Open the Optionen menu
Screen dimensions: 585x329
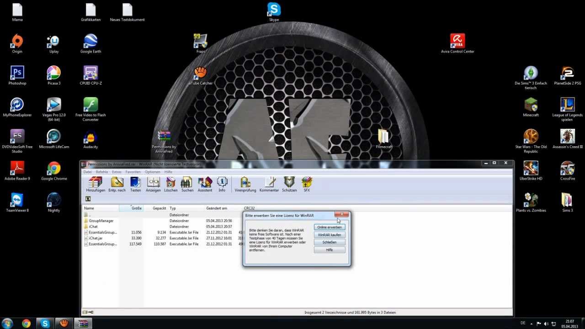(153, 172)
